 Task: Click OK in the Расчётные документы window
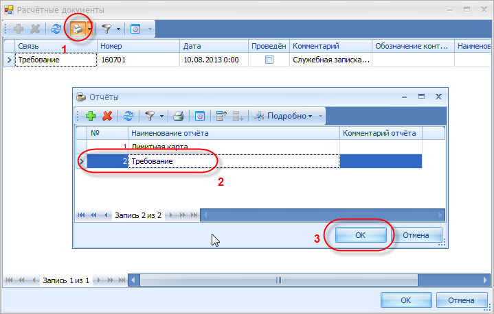click(406, 300)
